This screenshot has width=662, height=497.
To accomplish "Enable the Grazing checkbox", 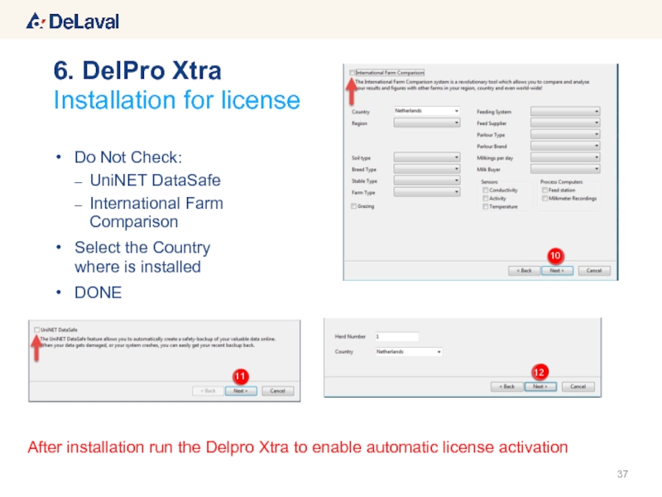I will tap(354, 206).
